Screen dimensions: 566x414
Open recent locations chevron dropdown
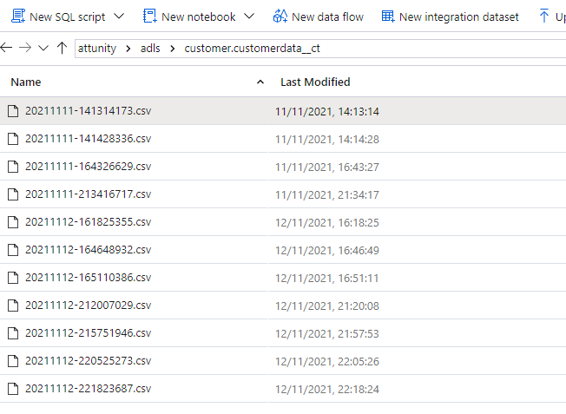coord(43,49)
